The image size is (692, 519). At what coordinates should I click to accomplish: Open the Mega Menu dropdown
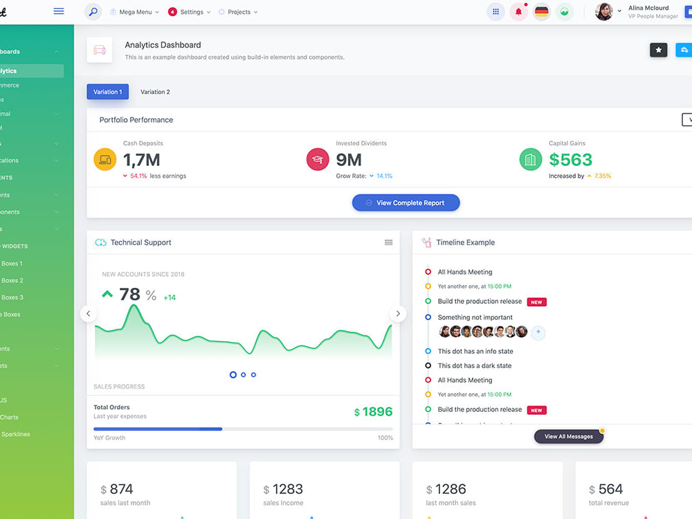point(134,12)
